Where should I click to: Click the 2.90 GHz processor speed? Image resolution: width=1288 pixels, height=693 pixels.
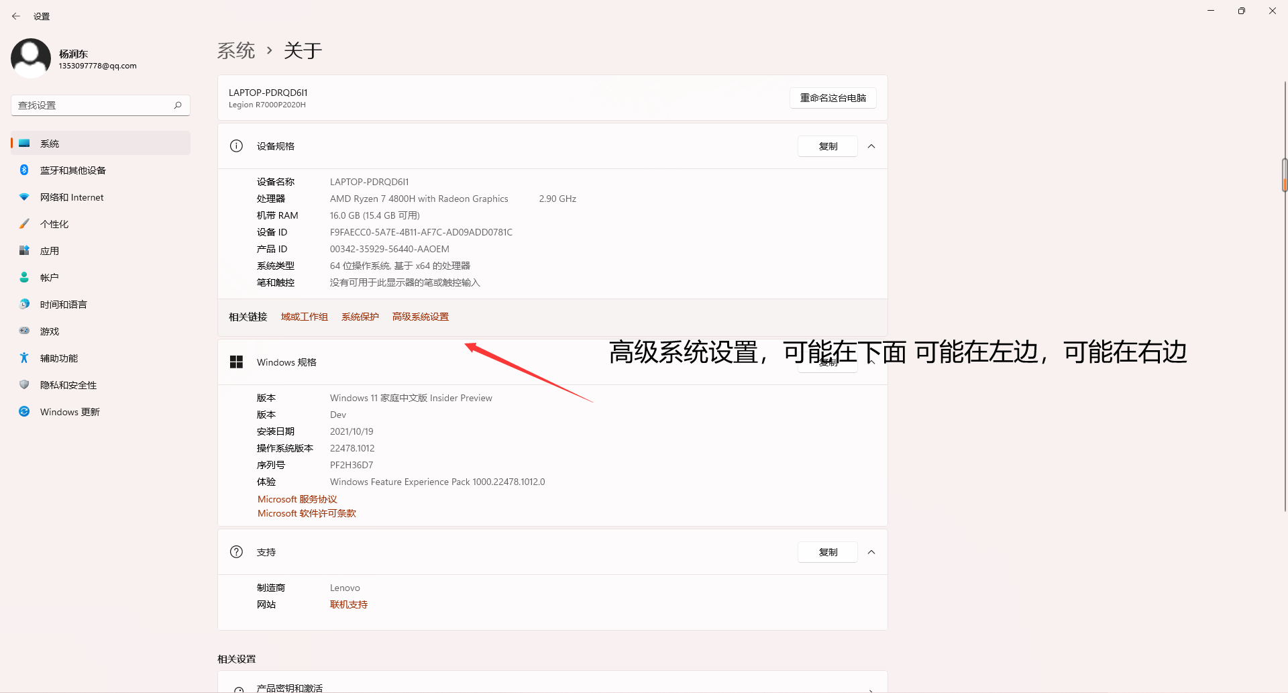[557, 199]
